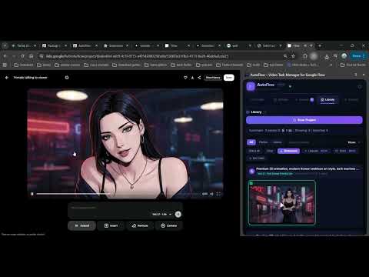Click the Remove button
This screenshot has width=369, height=277.
click(140, 225)
